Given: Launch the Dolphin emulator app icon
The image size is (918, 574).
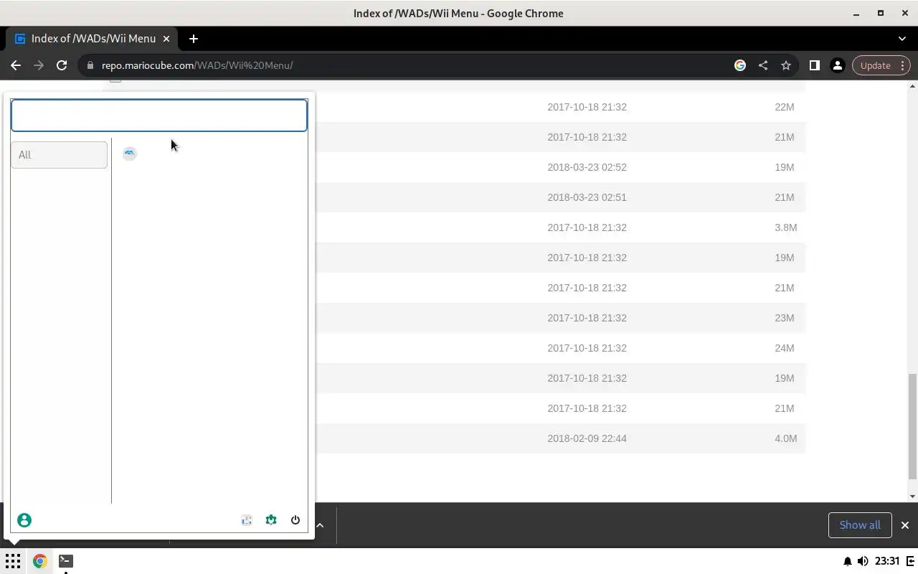Looking at the screenshot, I should (x=129, y=154).
